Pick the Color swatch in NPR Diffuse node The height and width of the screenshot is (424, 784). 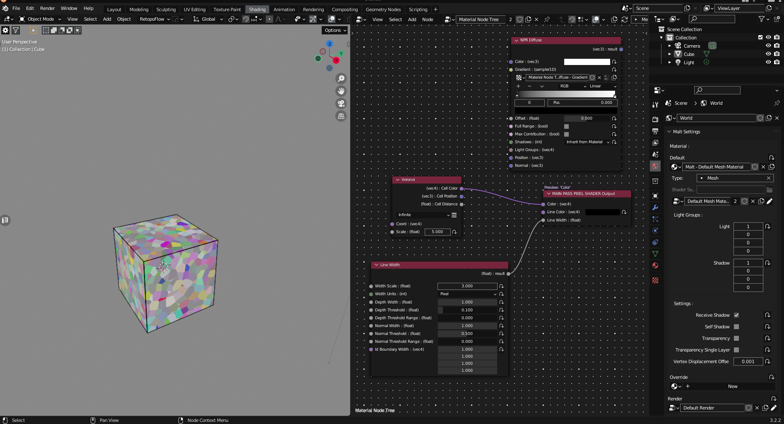point(587,61)
